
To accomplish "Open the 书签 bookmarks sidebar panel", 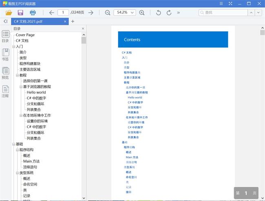I will tap(5, 55).
